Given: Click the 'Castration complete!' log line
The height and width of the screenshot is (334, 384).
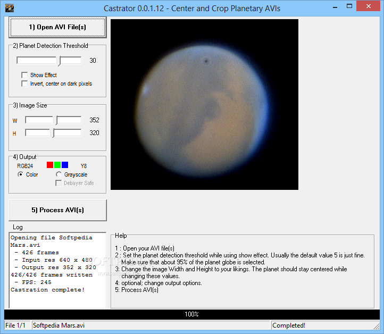Looking at the screenshot, I should click(48, 290).
